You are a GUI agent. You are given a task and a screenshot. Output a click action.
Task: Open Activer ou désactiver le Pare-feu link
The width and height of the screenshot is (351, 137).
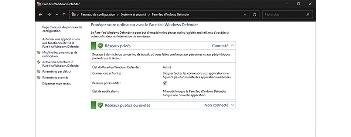point(61,64)
